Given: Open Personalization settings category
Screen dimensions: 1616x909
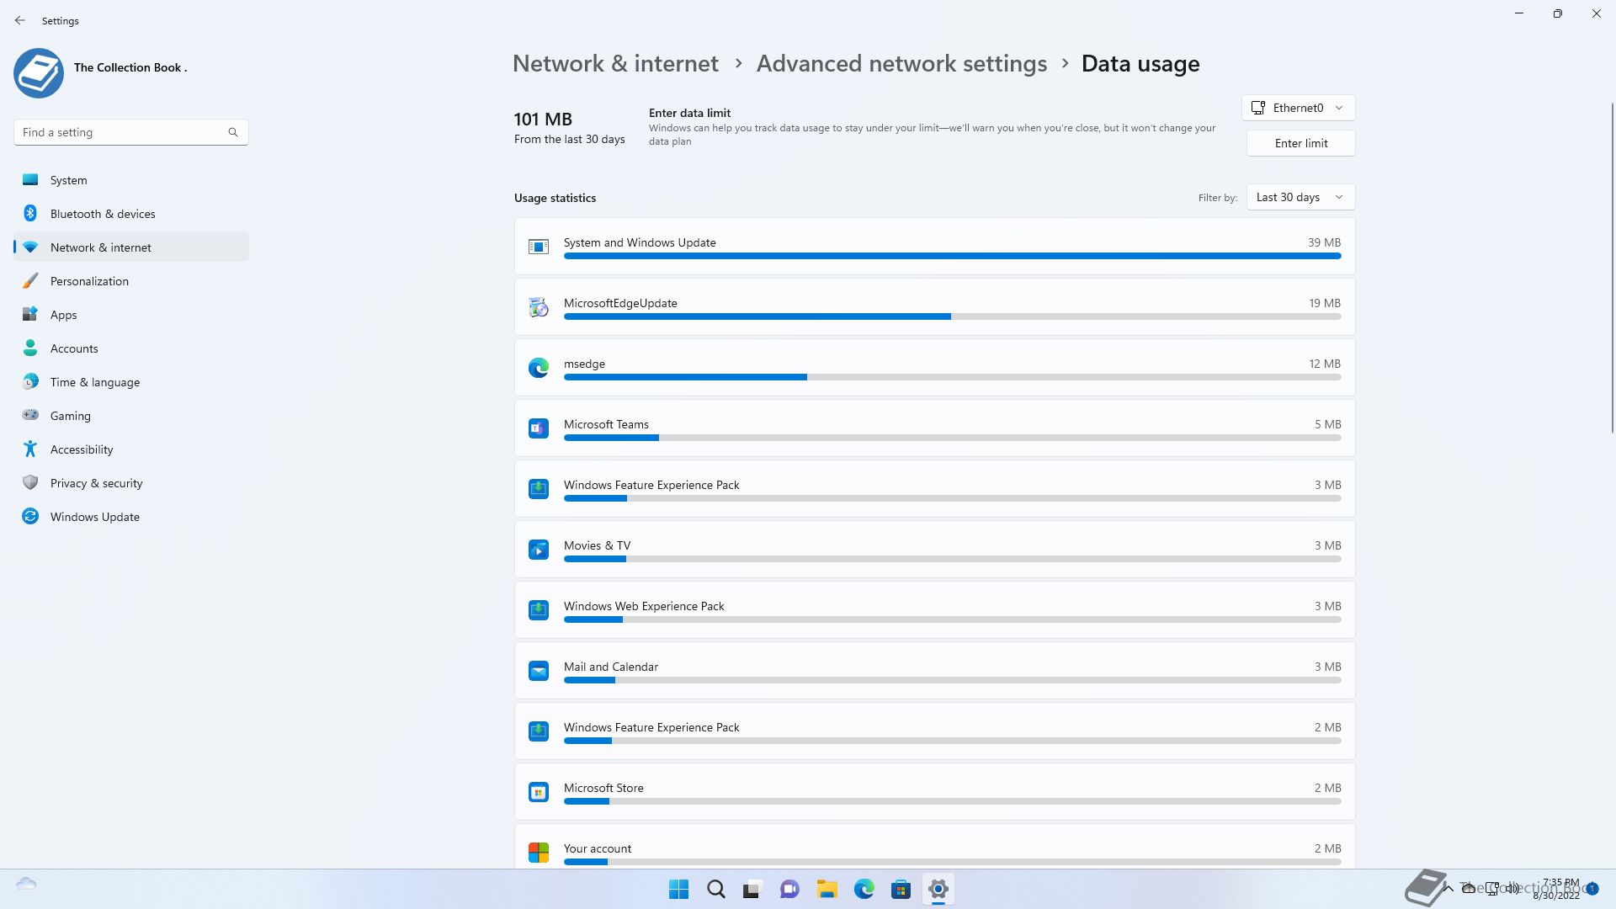Looking at the screenshot, I should click(x=131, y=280).
